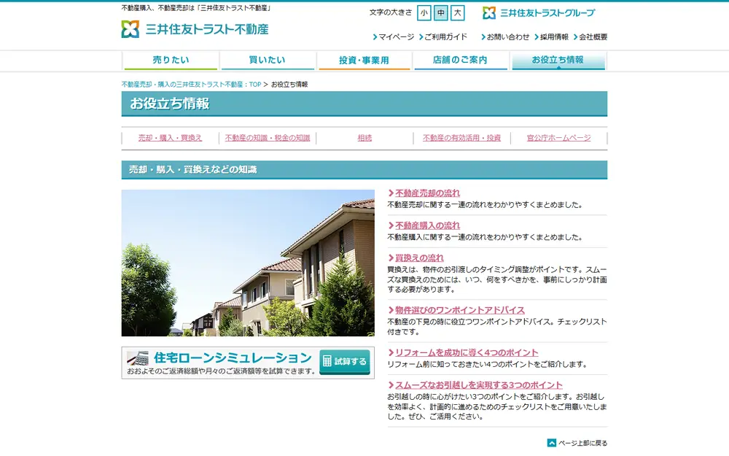
Task: Select the 店舗のご案内 navigation tab
Action: [460, 61]
